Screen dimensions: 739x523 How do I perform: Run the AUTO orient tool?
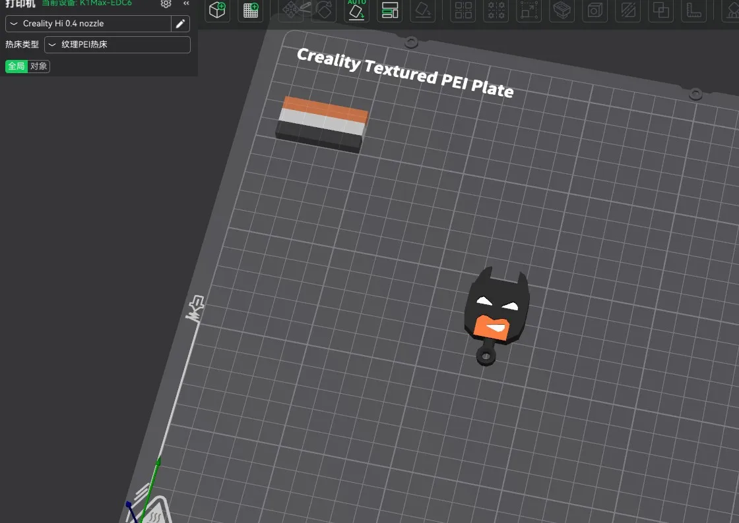[x=357, y=10]
